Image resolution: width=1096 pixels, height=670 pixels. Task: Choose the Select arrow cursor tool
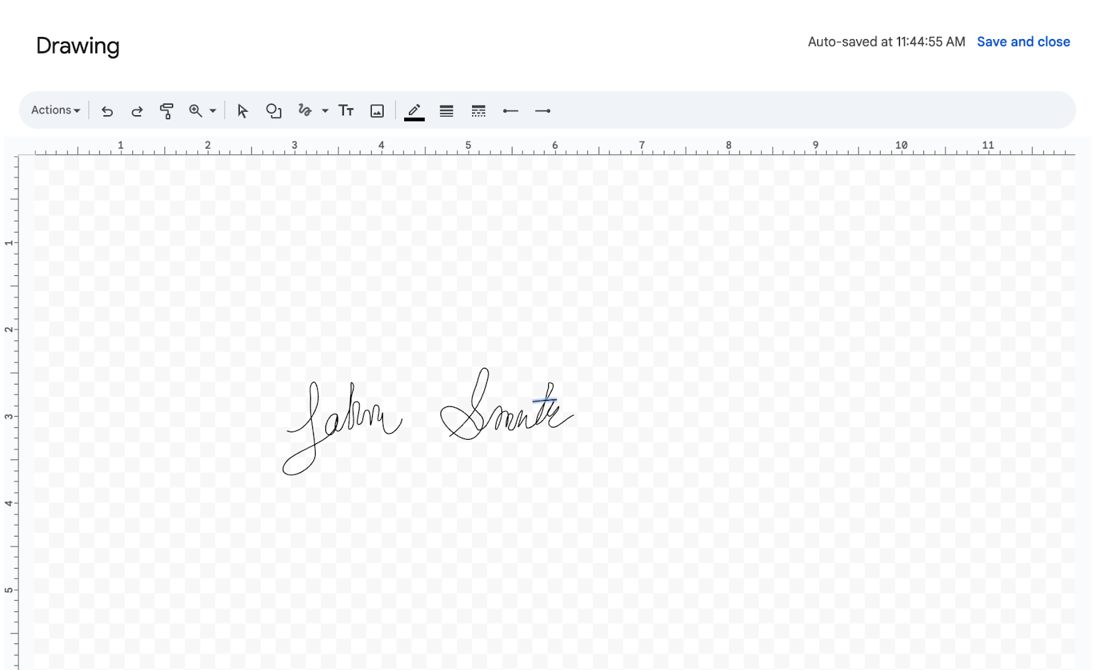[242, 111]
